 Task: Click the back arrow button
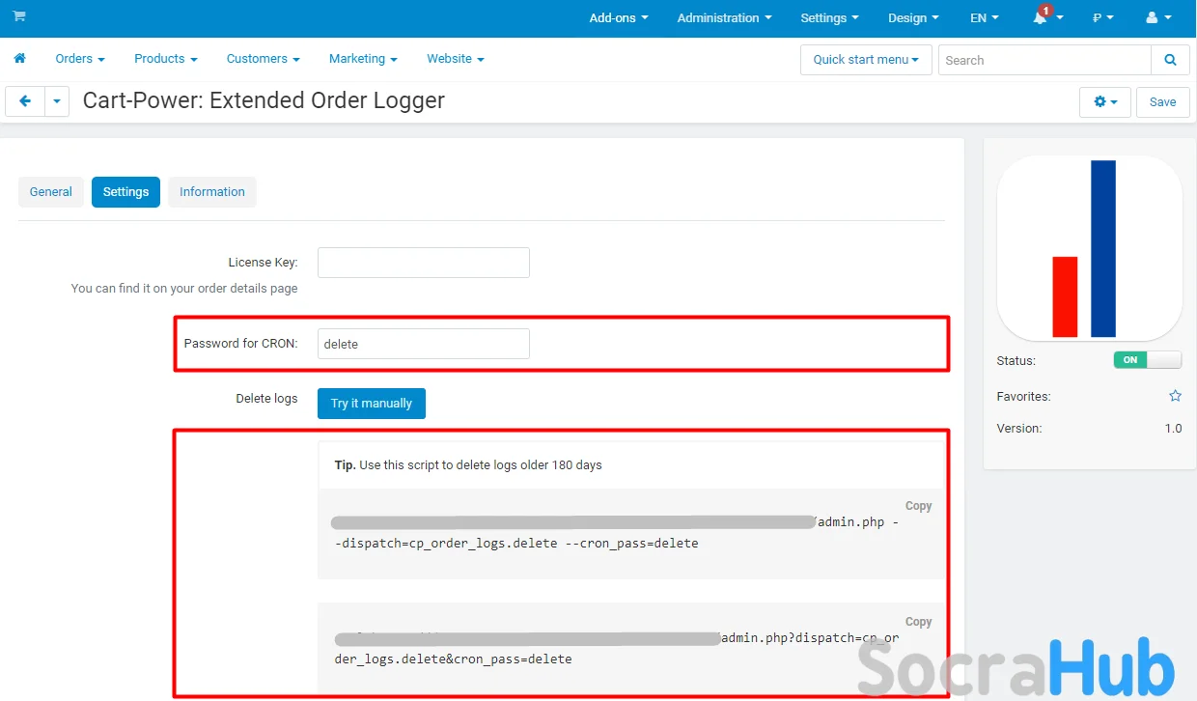pos(25,101)
